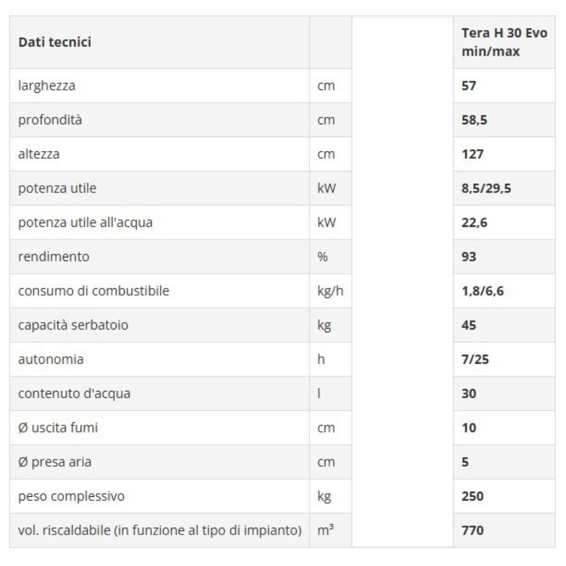Select the % unit in rendimento row
The height and width of the screenshot is (566, 566).
click(322, 257)
